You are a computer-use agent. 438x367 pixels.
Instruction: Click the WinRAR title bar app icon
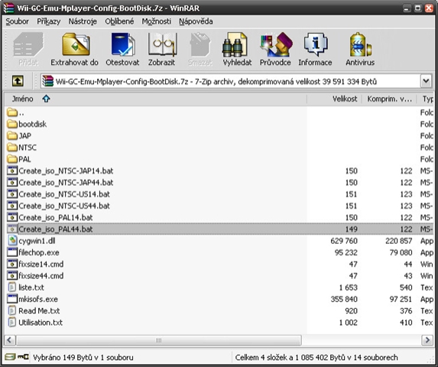[9, 8]
